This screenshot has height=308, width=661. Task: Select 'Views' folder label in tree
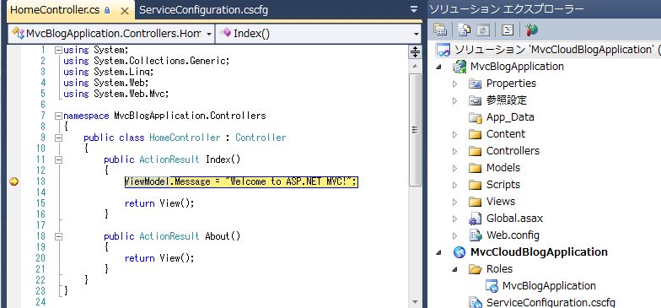[x=501, y=201]
